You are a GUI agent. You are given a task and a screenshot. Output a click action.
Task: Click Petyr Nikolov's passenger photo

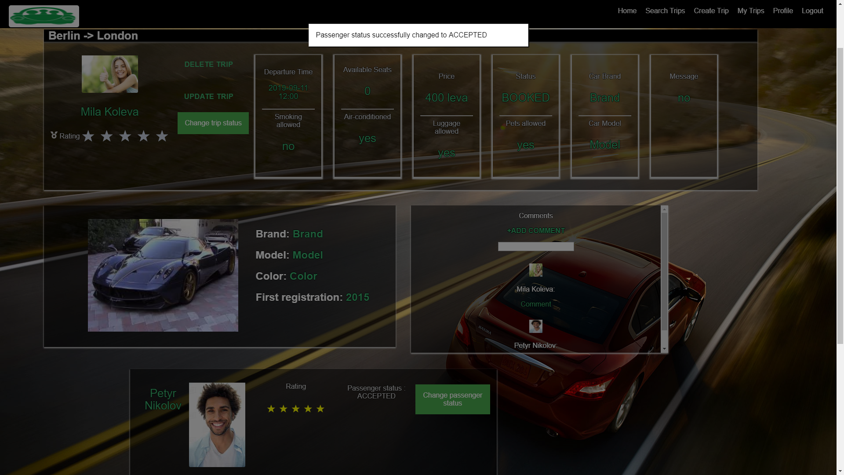217,425
